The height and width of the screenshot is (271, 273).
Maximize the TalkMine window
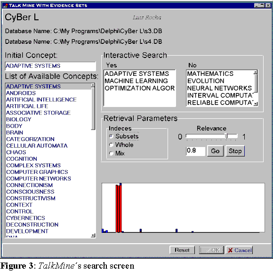[262, 6]
